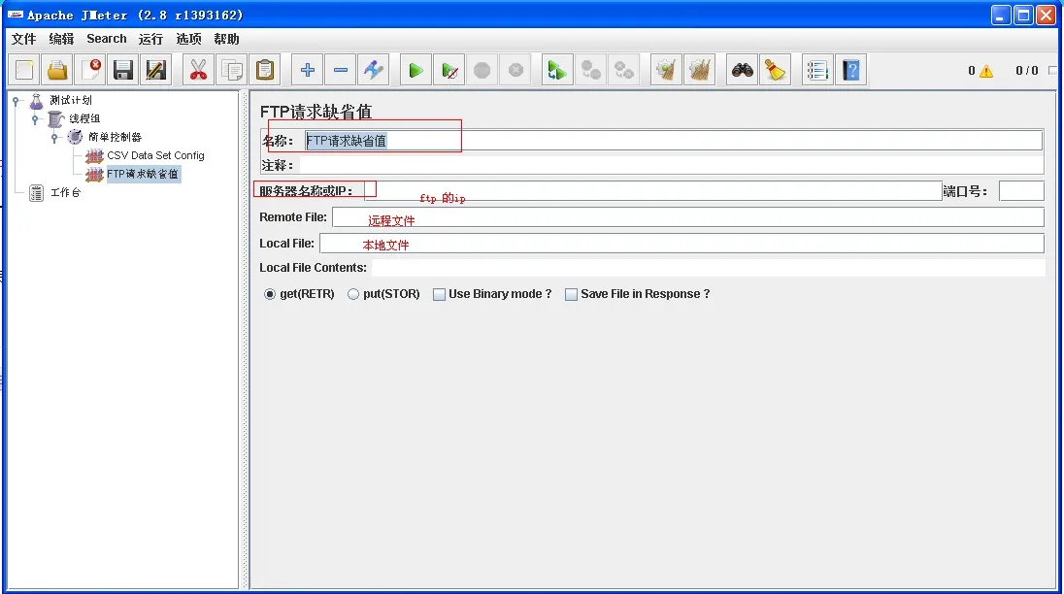Search with the binoculars icon
This screenshot has height=594, width=1064.
click(742, 70)
